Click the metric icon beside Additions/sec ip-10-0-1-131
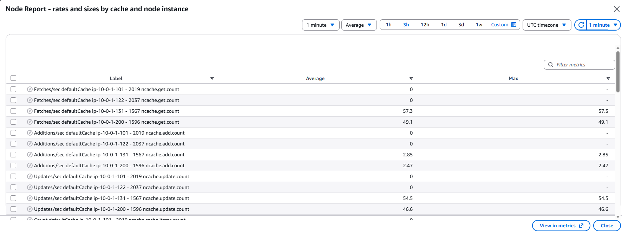622x234 pixels. coord(30,155)
